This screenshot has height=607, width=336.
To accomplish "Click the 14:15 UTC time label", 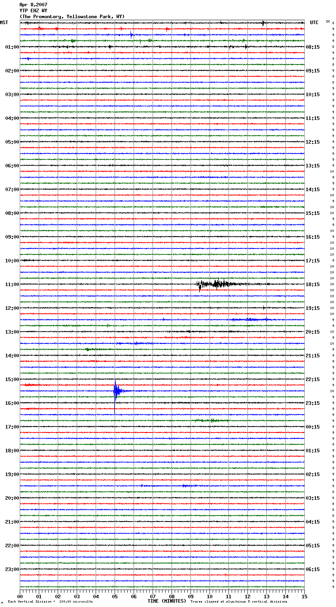I will pyautogui.click(x=313, y=190).
